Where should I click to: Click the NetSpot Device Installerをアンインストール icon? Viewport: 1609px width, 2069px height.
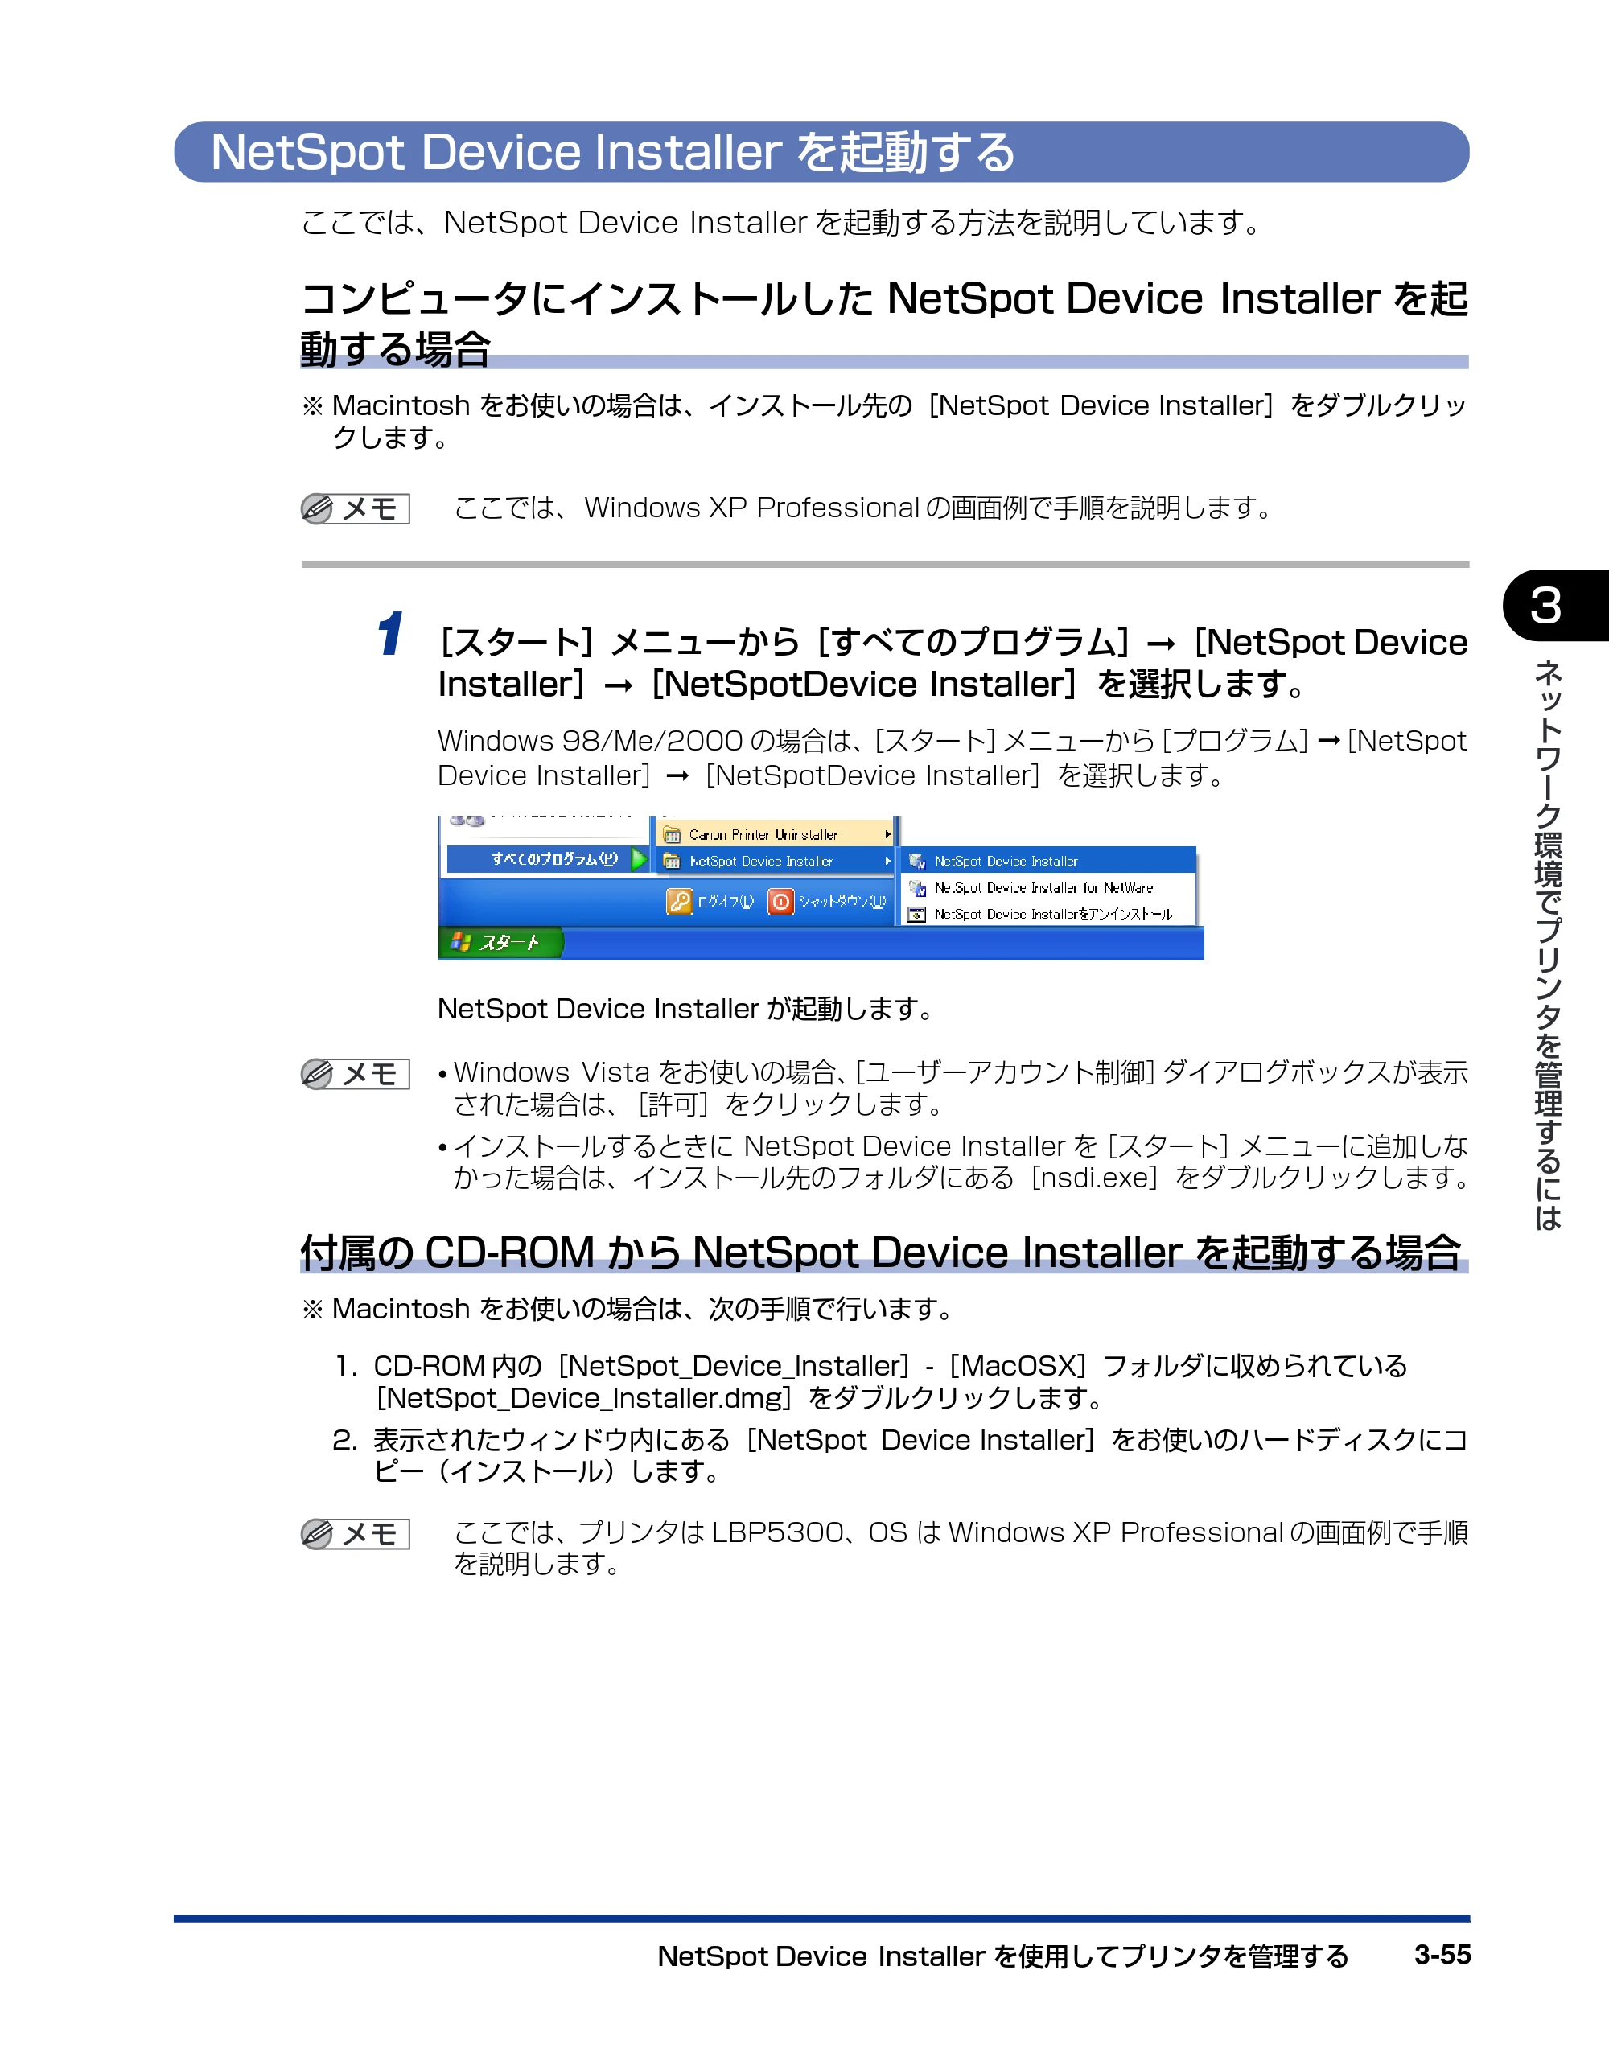(916, 914)
